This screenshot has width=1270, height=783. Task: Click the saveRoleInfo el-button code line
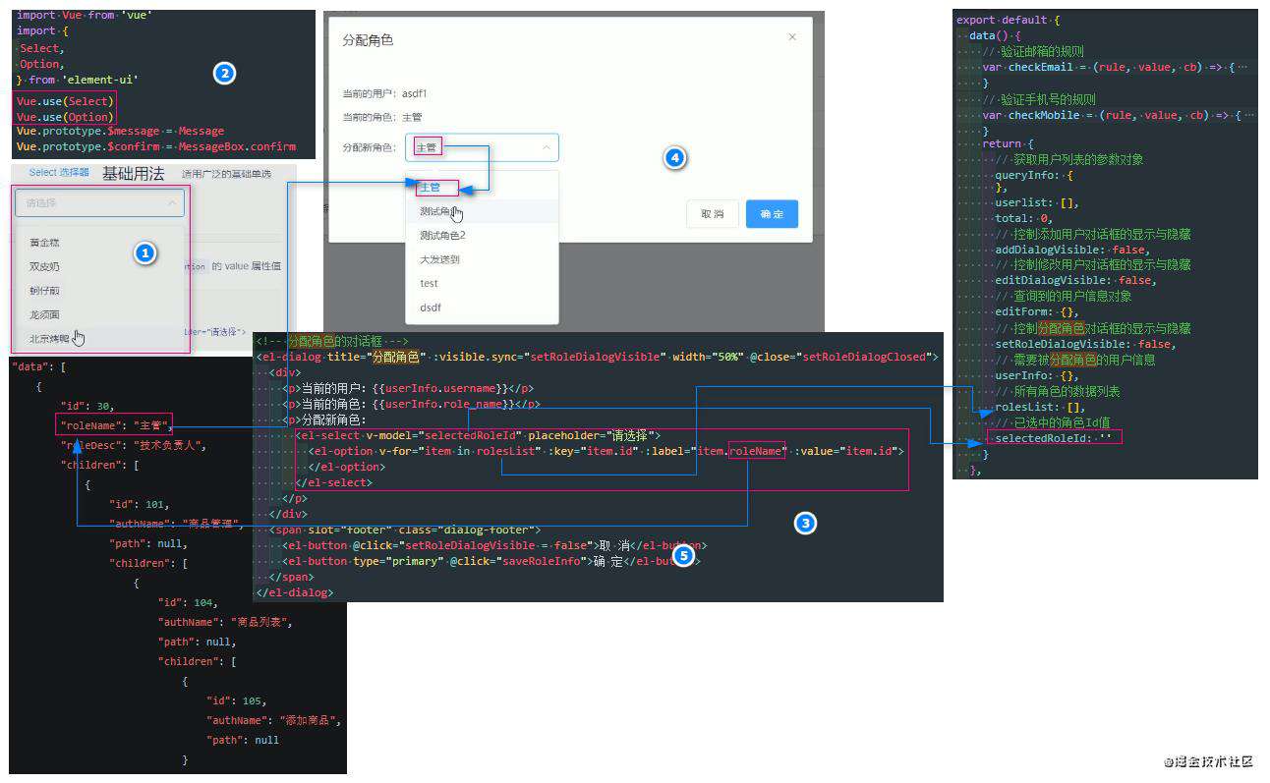[x=491, y=561]
